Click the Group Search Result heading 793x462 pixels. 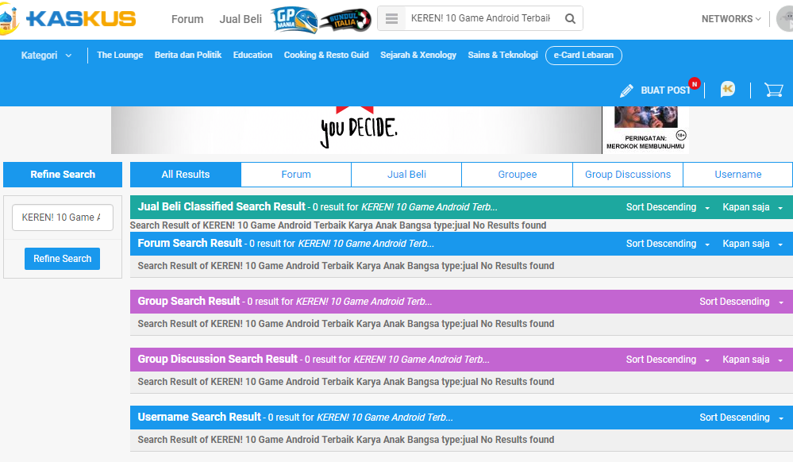[x=189, y=302]
